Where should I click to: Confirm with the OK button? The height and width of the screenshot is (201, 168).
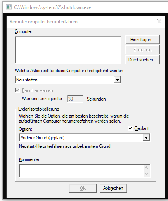pos(83,188)
